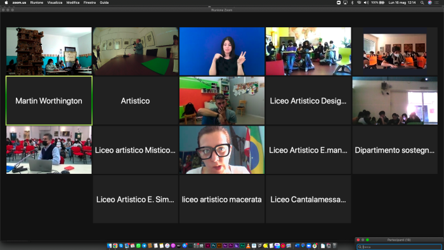Click the Zoom app icon in dock
Viewport: 444px width, 250px height.
pos(308,246)
